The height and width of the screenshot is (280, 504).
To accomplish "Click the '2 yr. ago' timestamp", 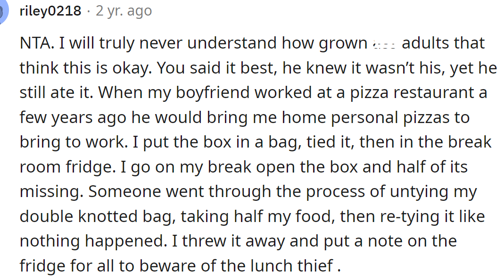I will (124, 11).
